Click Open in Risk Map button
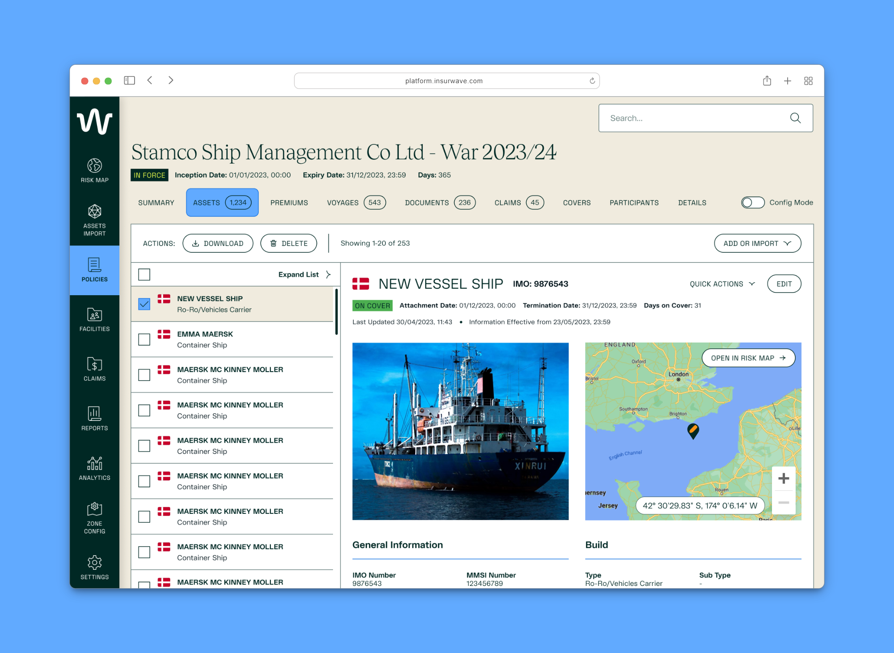The image size is (894, 653). tap(748, 358)
